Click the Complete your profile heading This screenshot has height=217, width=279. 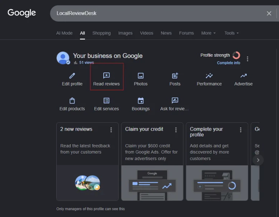206,132
